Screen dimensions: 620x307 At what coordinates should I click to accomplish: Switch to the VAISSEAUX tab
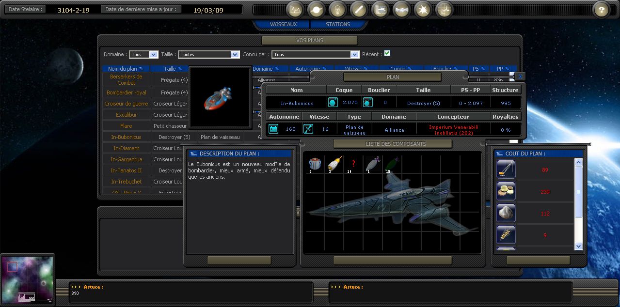[283, 24]
